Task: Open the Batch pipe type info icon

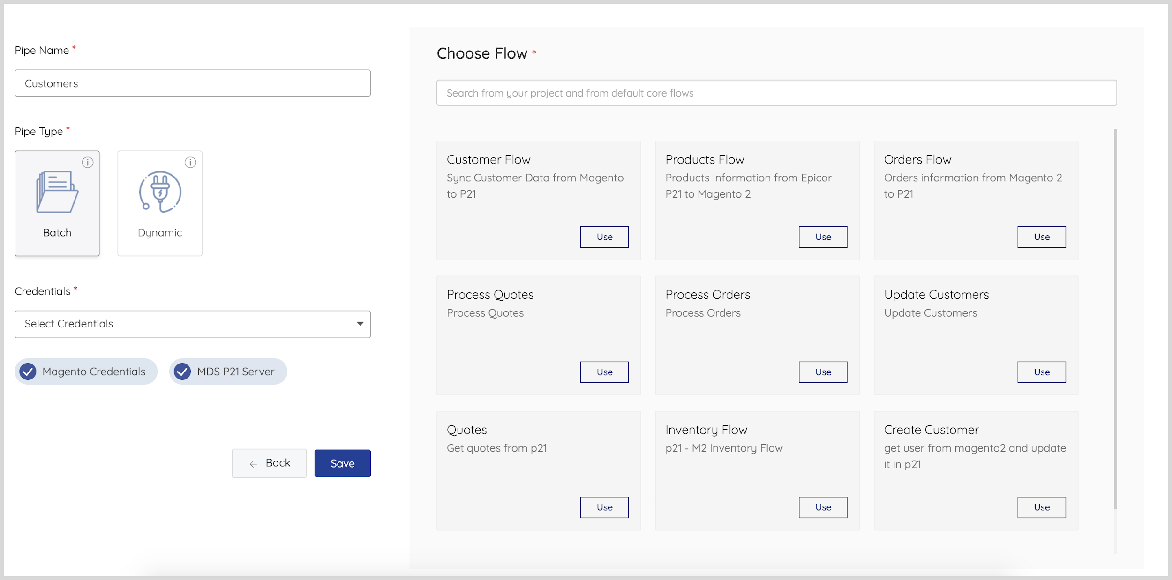Action: click(x=88, y=163)
